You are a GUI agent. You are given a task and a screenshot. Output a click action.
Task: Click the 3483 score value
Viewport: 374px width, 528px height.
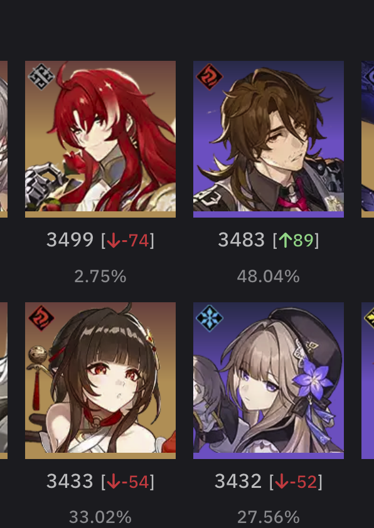(x=241, y=240)
